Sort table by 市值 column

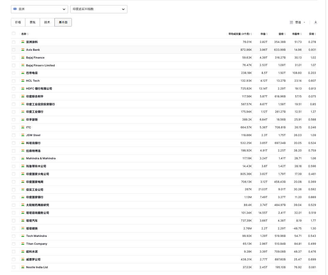click(267, 34)
